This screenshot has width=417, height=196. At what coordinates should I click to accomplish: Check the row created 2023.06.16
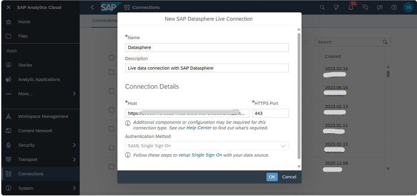tap(112, 91)
